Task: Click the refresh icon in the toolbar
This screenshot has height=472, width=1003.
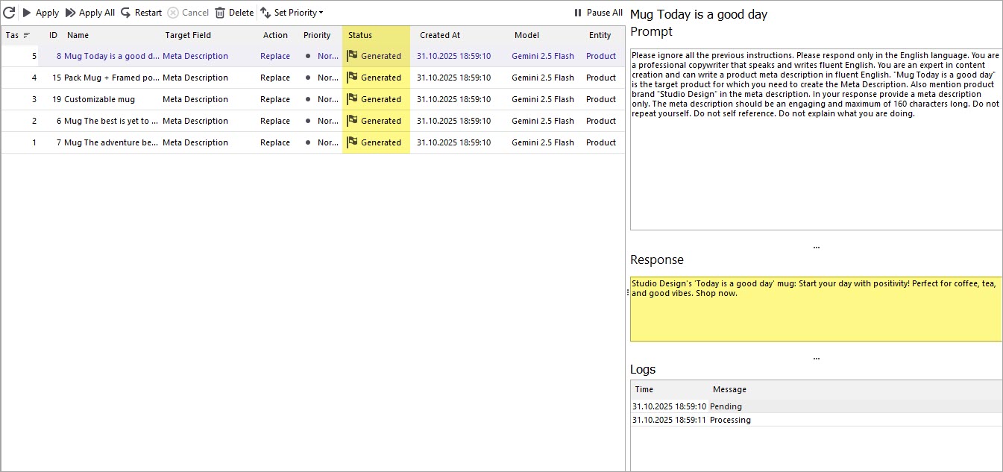Action: pyautogui.click(x=9, y=13)
